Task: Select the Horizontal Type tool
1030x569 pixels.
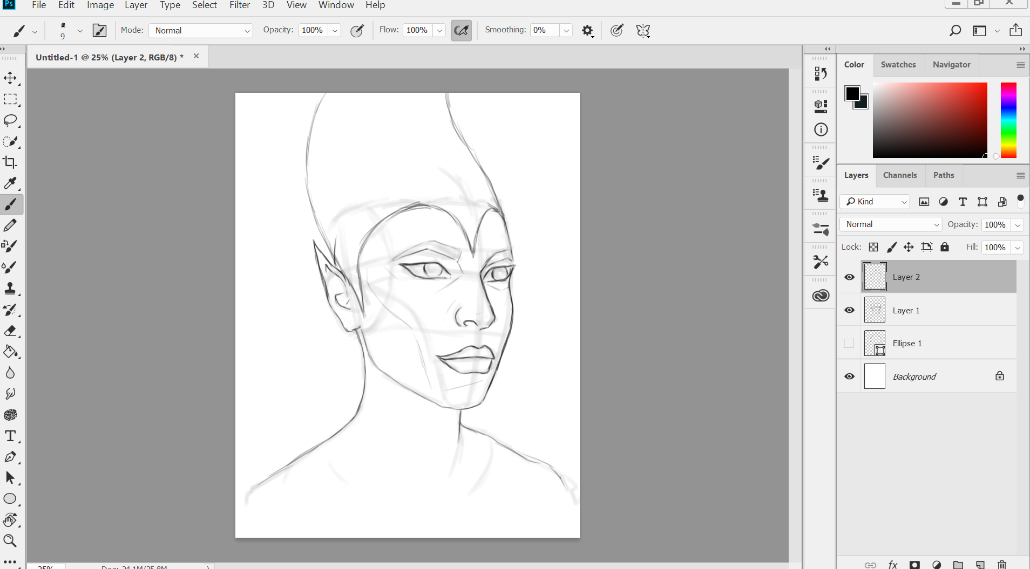Action: (x=10, y=436)
